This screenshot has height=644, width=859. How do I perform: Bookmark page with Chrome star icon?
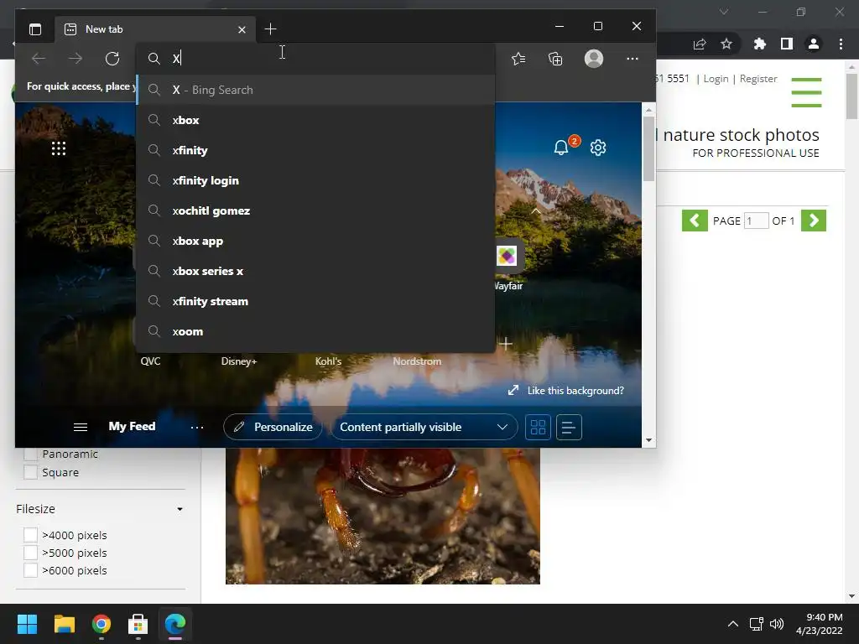click(x=726, y=44)
